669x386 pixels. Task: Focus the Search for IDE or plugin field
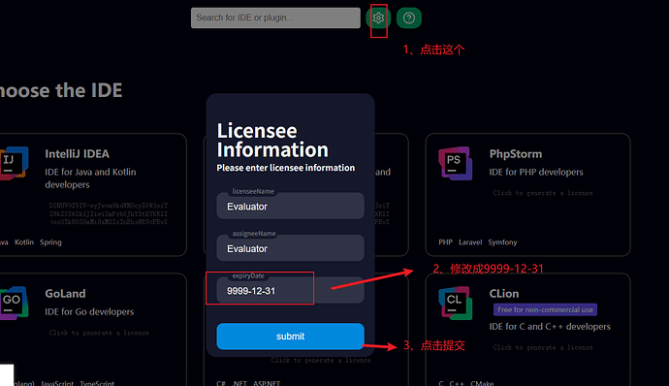tap(275, 17)
